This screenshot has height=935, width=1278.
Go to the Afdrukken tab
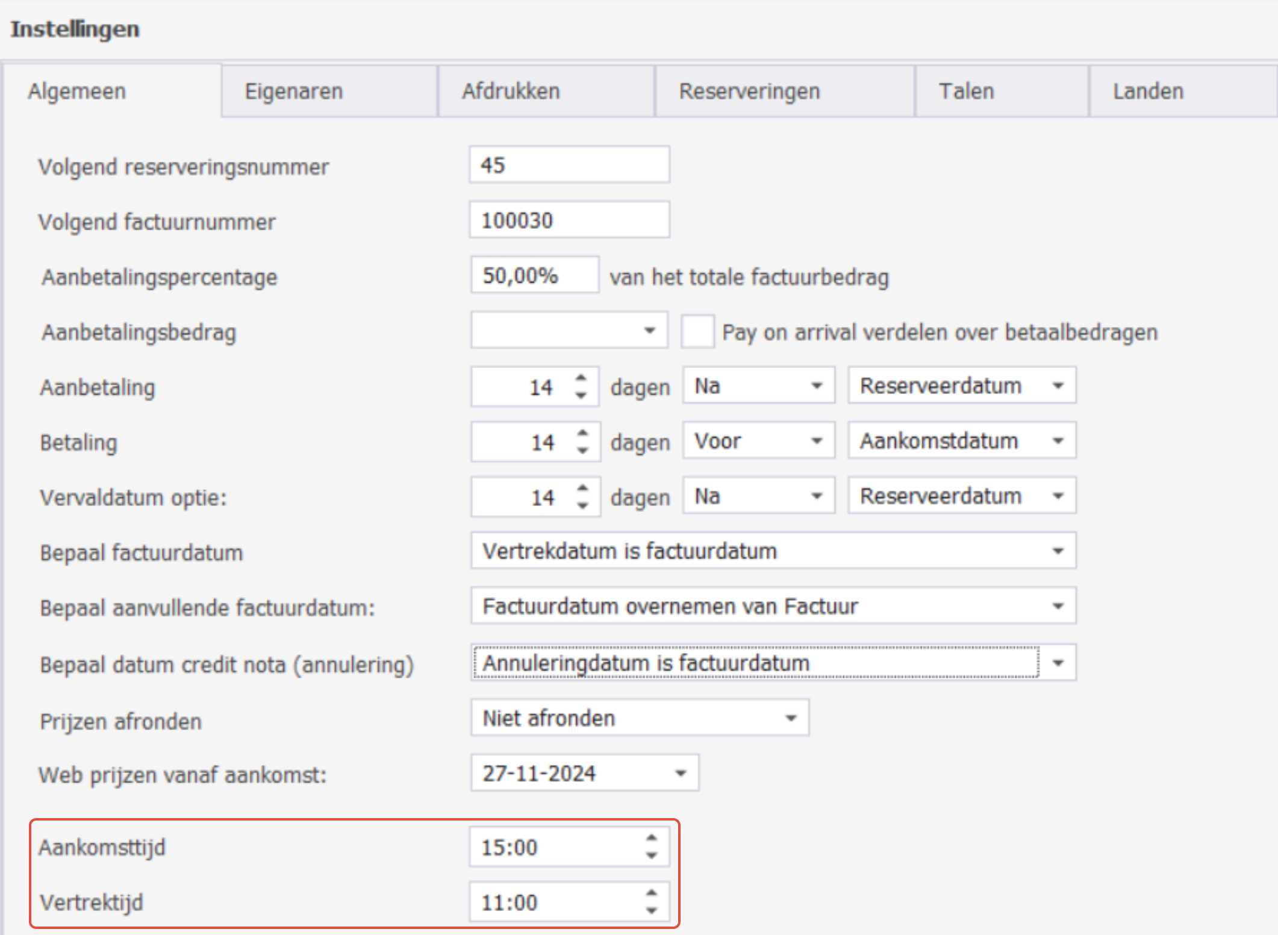point(511,92)
